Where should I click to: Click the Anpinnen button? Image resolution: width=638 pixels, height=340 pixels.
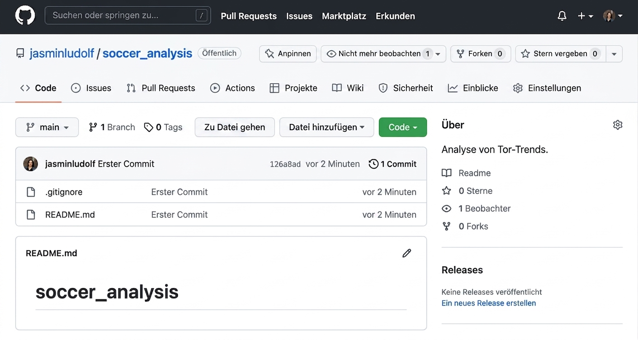click(x=288, y=54)
